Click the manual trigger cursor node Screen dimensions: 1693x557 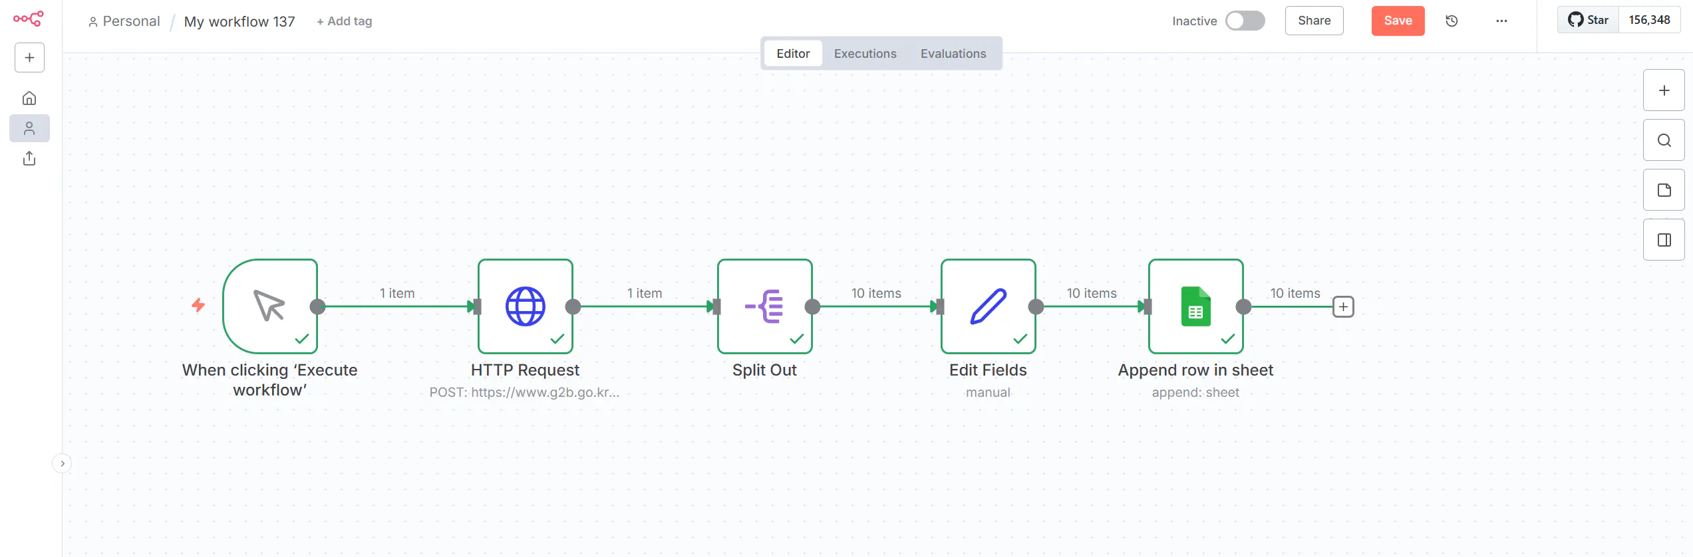coord(269,306)
